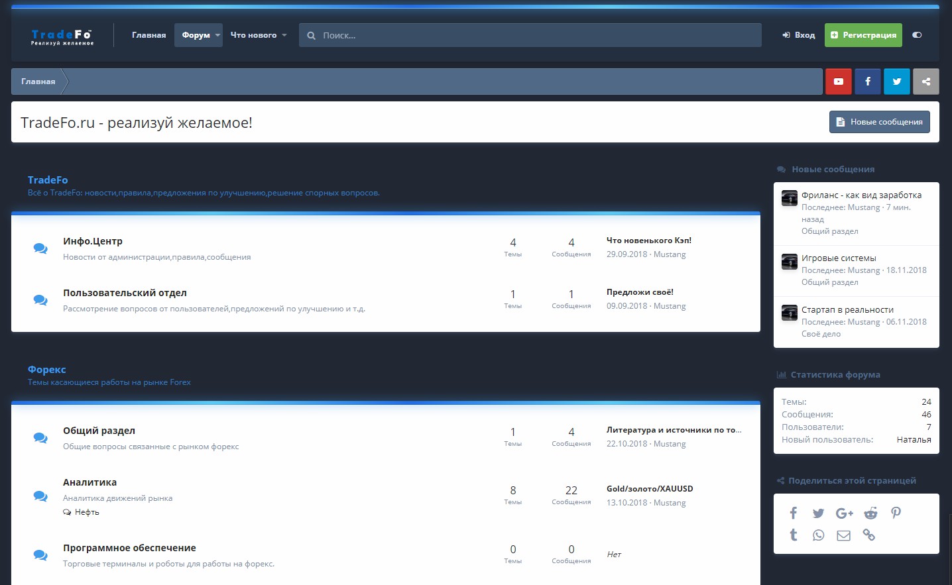This screenshot has width=952, height=585.
Task: Click Mustang in the 29.09.2018 row
Action: click(x=670, y=254)
